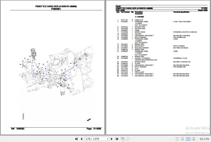Click the previous view icon
This screenshot has width=211, height=142.
[x=123, y=139]
